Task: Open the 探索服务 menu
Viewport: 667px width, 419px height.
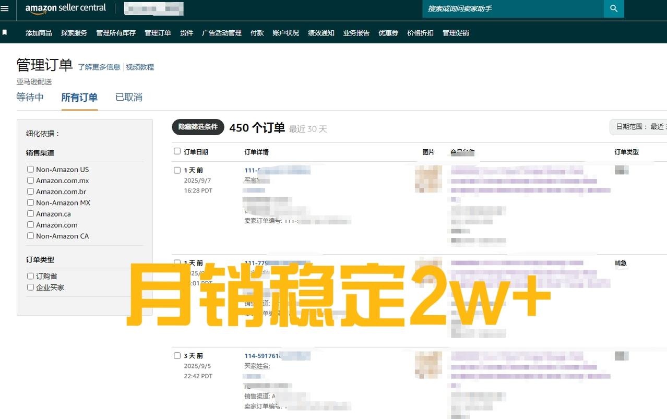Action: point(74,33)
